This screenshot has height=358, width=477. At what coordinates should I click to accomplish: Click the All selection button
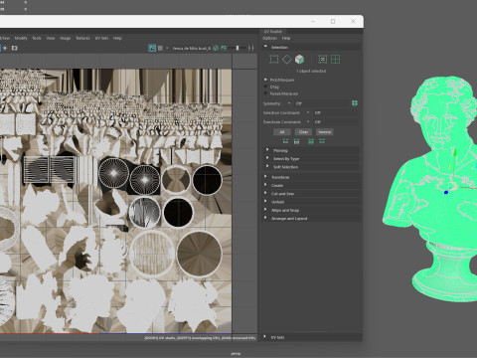tap(282, 132)
